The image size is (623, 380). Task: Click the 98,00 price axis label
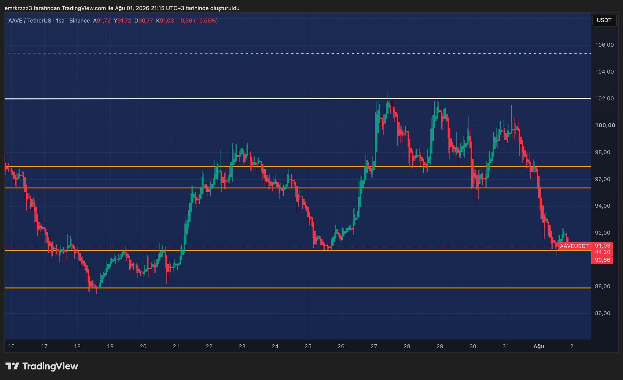pos(603,152)
